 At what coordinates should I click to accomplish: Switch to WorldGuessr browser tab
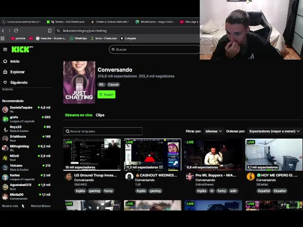[x=155, y=22]
